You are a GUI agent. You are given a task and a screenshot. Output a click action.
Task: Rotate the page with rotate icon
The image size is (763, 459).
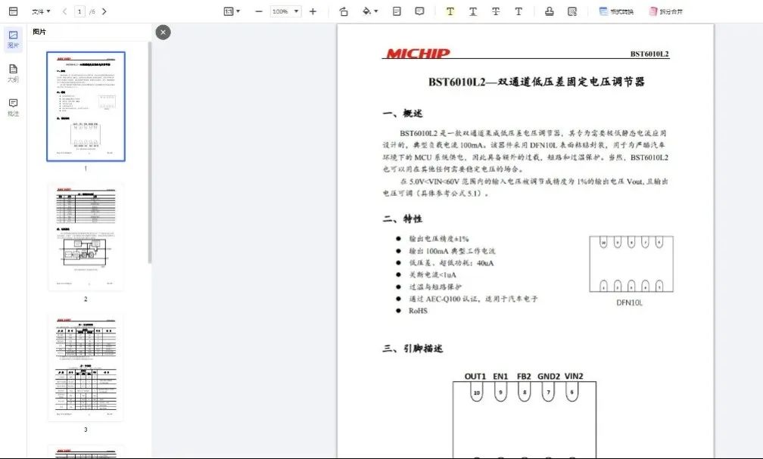pyautogui.click(x=344, y=11)
